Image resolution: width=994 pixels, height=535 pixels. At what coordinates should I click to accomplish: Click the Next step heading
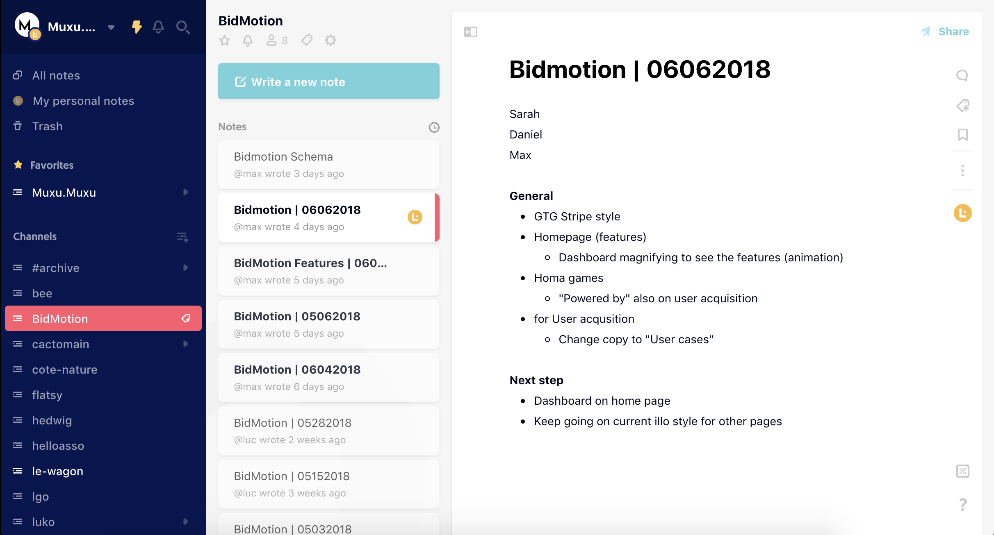536,380
